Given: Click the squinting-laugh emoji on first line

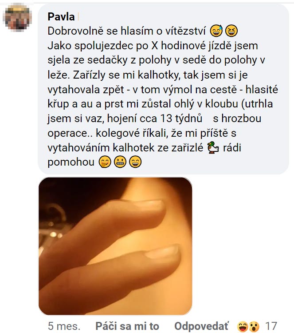Looking at the screenshot, I should (231, 31).
